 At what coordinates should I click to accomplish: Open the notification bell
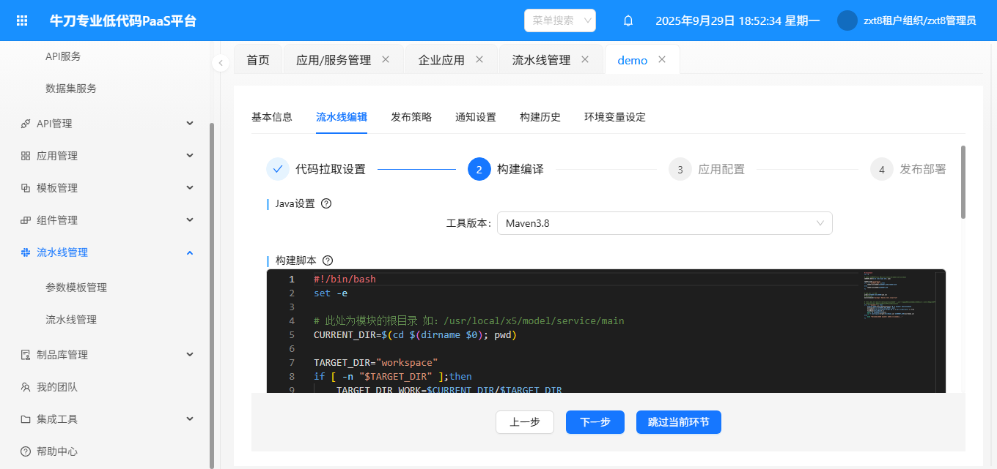point(628,20)
